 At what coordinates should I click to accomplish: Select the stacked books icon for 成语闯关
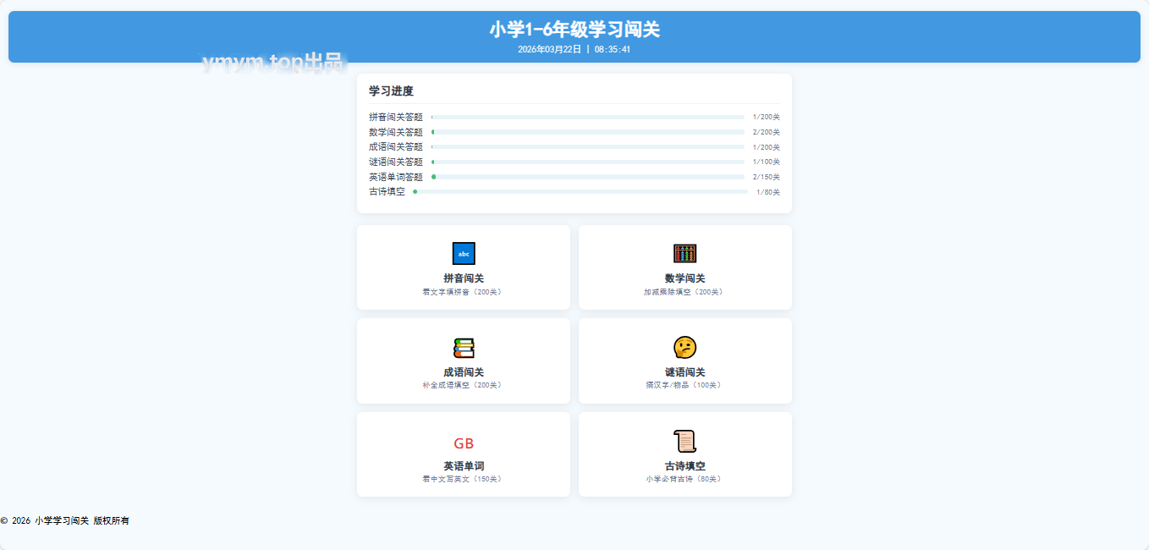pos(464,348)
